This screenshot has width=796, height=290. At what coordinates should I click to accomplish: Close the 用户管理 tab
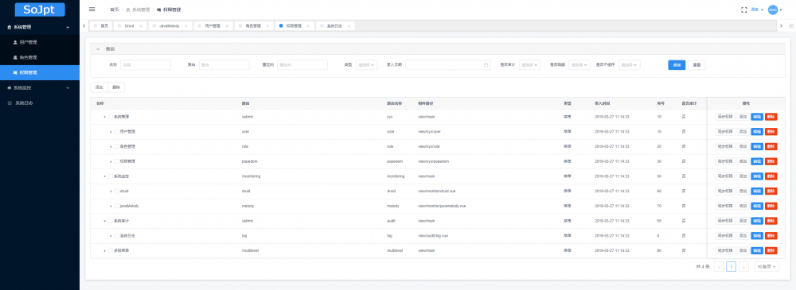pyautogui.click(x=226, y=25)
